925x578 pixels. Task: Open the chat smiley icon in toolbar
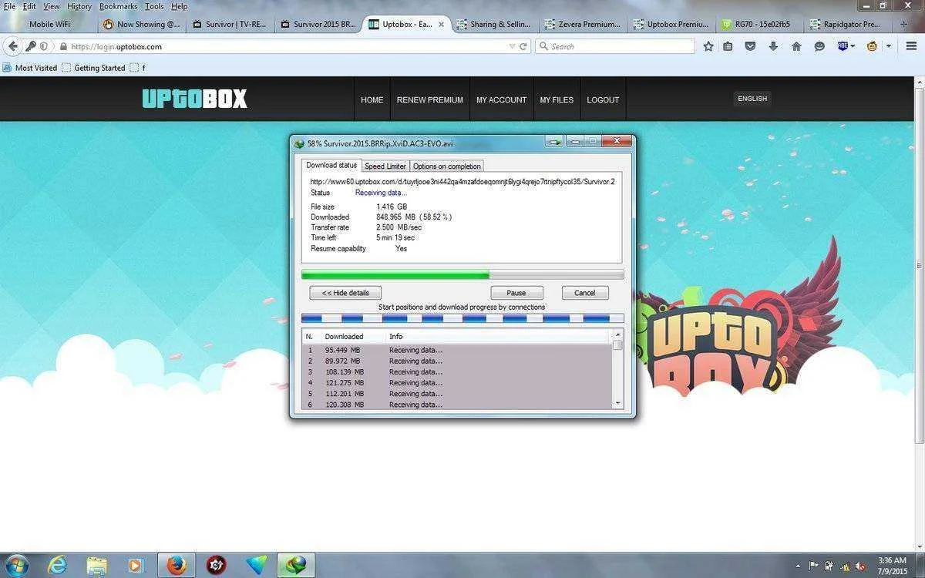819,46
